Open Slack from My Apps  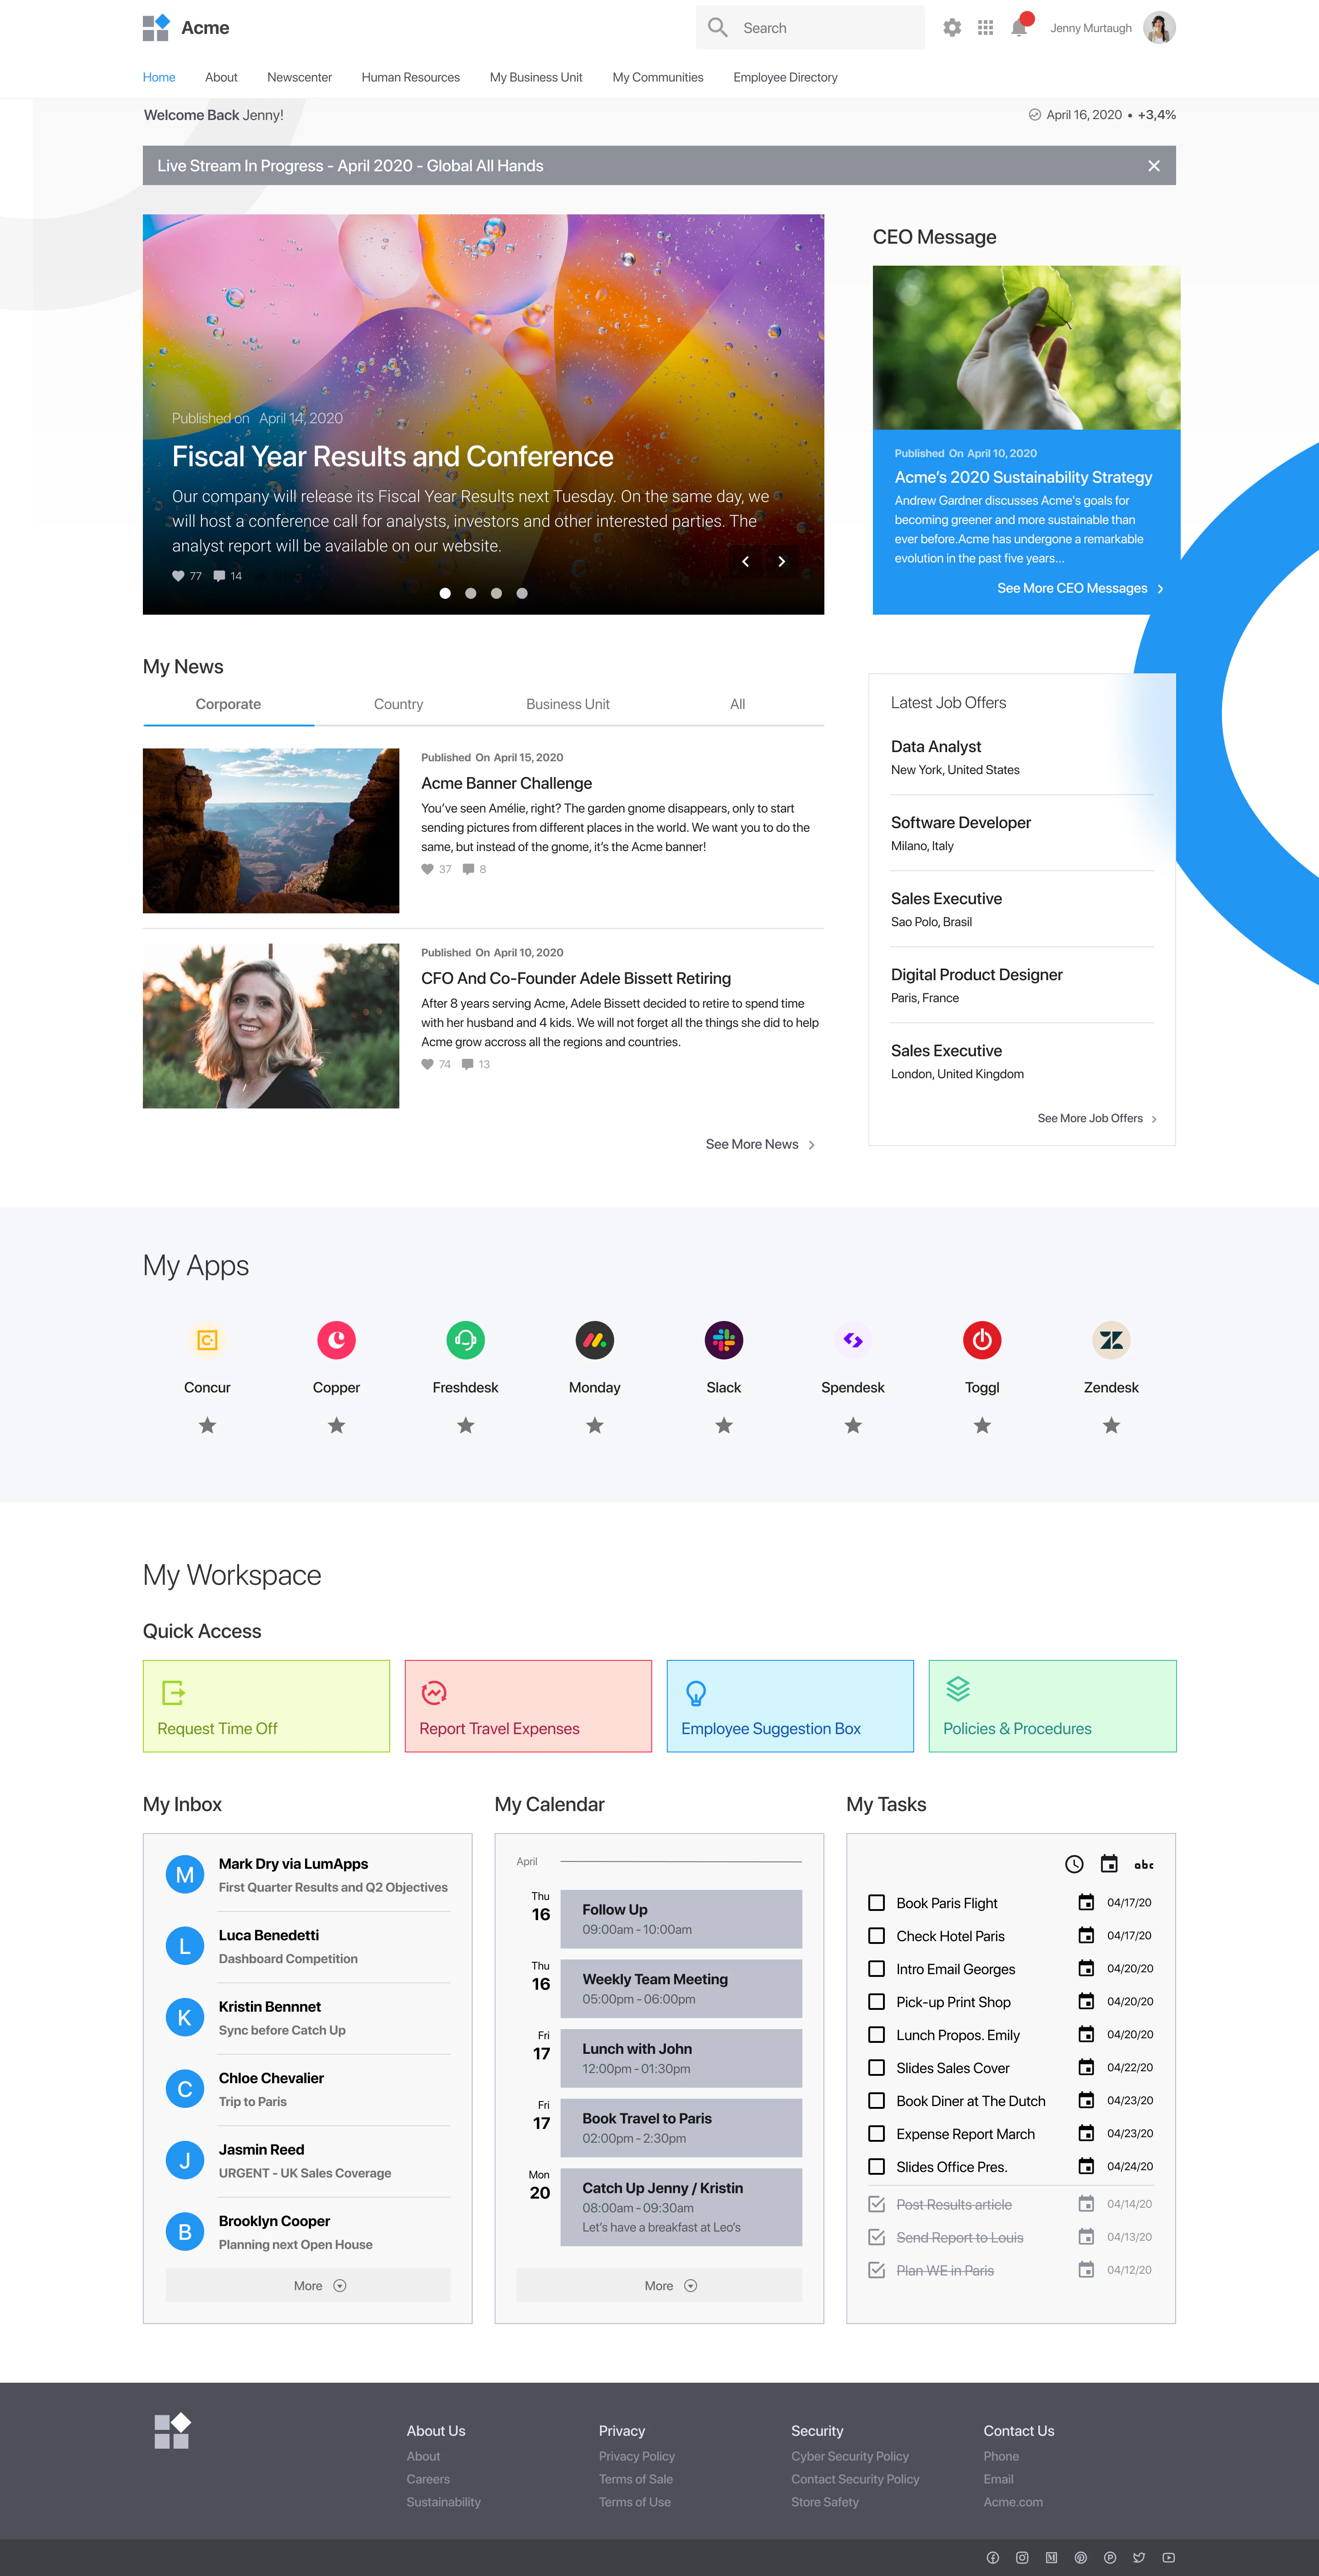click(723, 1340)
